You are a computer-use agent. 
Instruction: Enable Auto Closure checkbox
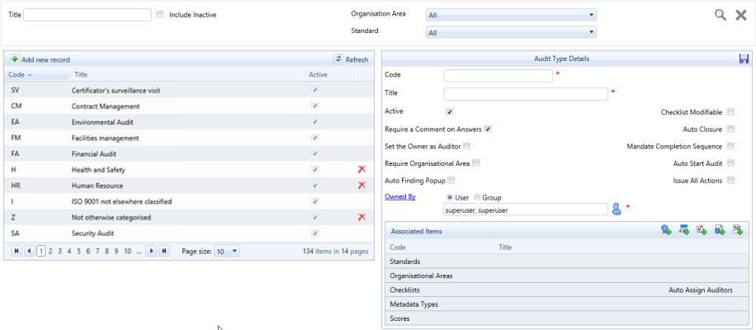coord(730,129)
